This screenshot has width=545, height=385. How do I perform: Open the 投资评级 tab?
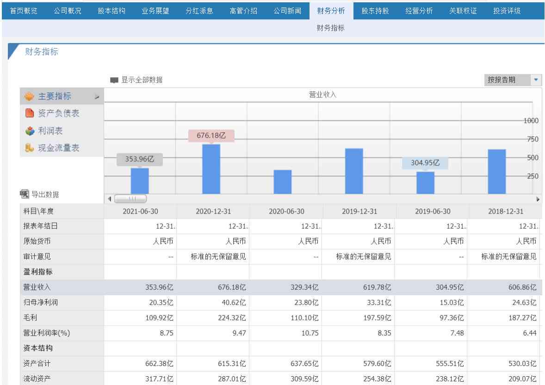pos(507,11)
